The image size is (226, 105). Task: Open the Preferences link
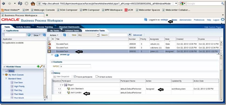point(199,20)
